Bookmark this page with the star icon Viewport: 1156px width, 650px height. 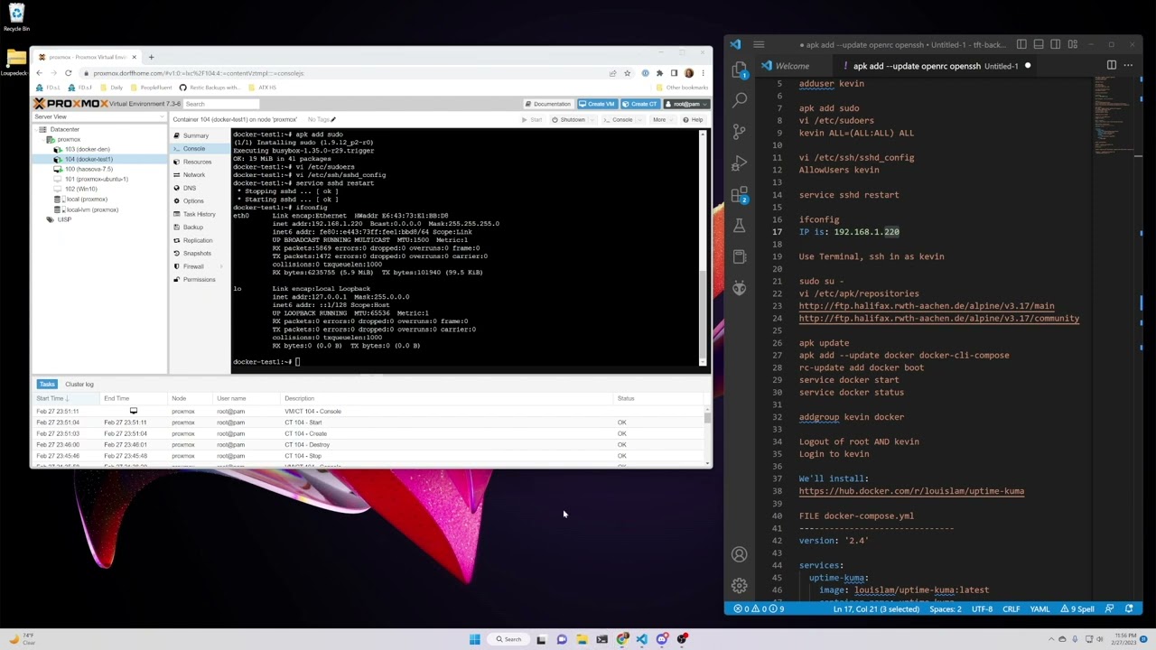[627, 73]
